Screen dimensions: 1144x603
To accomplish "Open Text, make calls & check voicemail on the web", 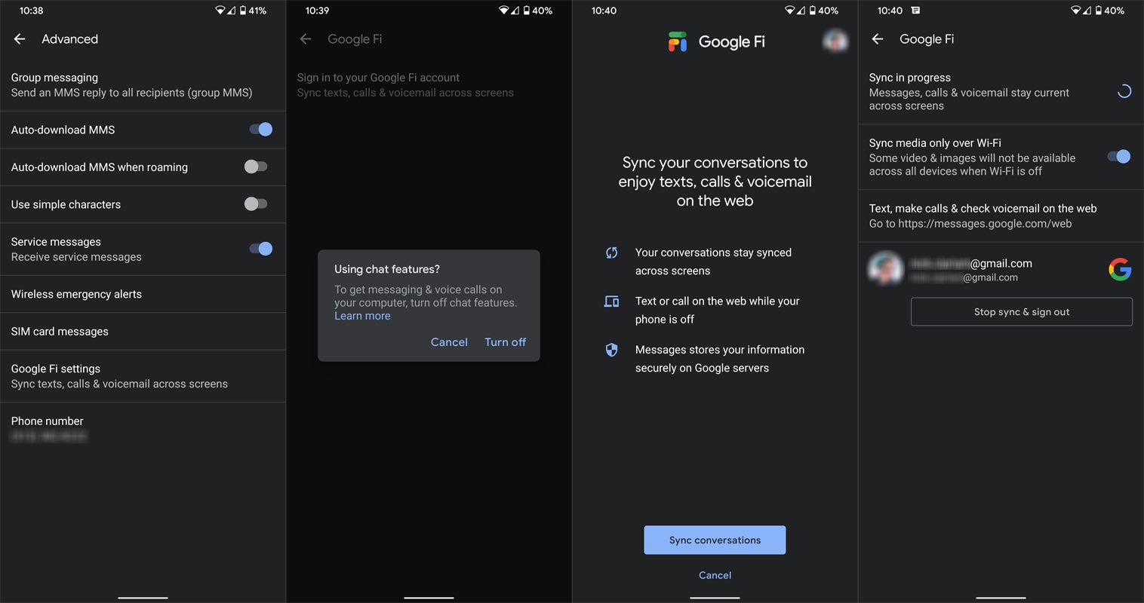I will pyautogui.click(x=1001, y=216).
